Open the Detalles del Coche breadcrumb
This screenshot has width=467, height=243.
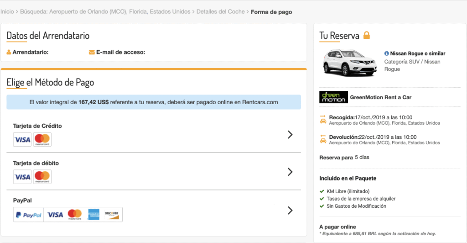click(220, 11)
